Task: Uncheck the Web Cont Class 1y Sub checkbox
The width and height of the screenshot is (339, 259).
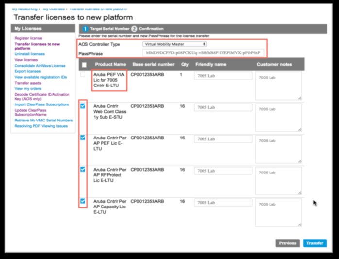Action: (x=83, y=106)
